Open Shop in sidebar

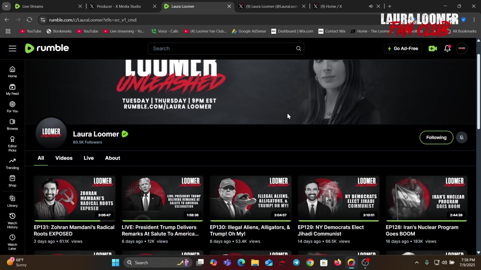[12, 181]
